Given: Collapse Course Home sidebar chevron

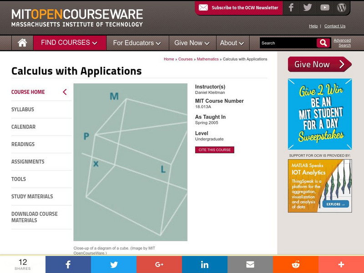Looking at the screenshot, I should pyautogui.click(x=65, y=92).
